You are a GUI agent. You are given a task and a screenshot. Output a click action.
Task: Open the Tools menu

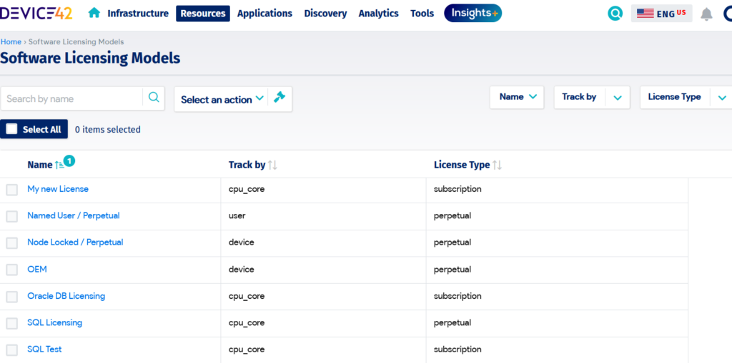[422, 14]
